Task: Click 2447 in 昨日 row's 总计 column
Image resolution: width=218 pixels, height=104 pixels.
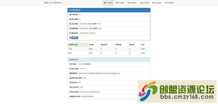Action: [x=143, y=53]
